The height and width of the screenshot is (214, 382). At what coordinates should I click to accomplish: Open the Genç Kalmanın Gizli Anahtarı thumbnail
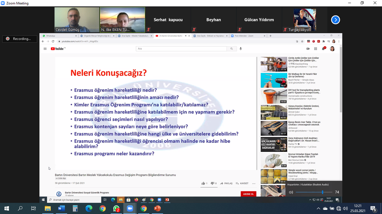pyautogui.click(x=274, y=144)
